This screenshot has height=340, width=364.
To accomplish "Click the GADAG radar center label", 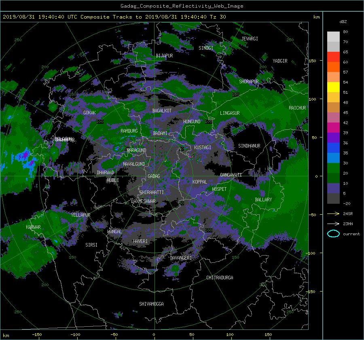I will pos(154,176).
